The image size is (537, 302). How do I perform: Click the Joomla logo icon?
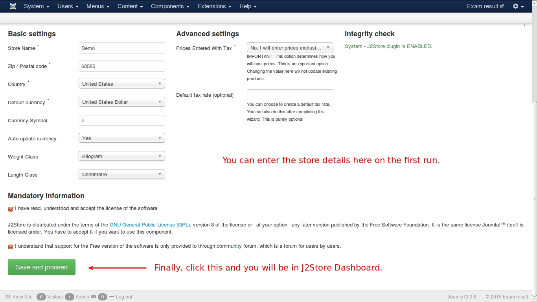pos(13,6)
